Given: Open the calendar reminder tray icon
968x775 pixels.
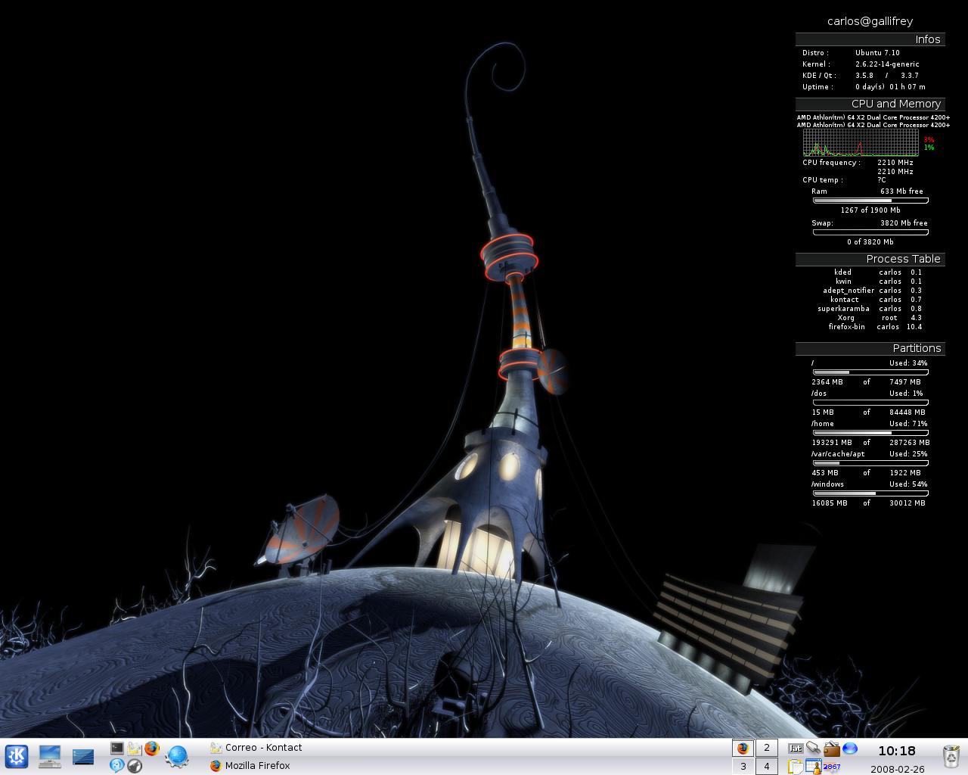Looking at the screenshot, I should tap(814, 767).
